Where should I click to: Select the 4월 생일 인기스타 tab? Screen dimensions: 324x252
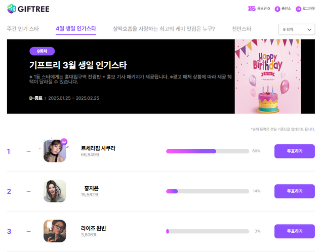point(76,29)
